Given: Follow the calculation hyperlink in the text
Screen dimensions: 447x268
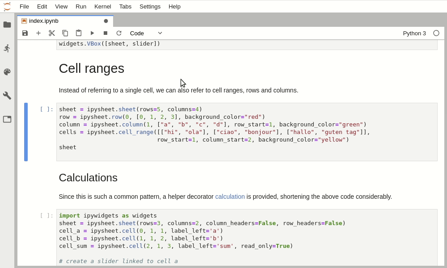Looking at the screenshot, I should 230,197.
